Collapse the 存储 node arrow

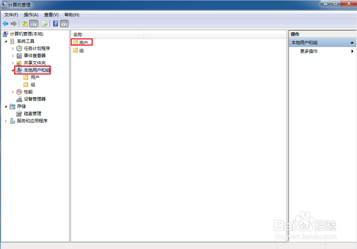click(x=6, y=106)
